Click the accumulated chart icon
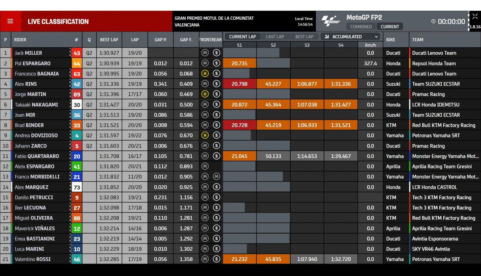 click(327, 36)
